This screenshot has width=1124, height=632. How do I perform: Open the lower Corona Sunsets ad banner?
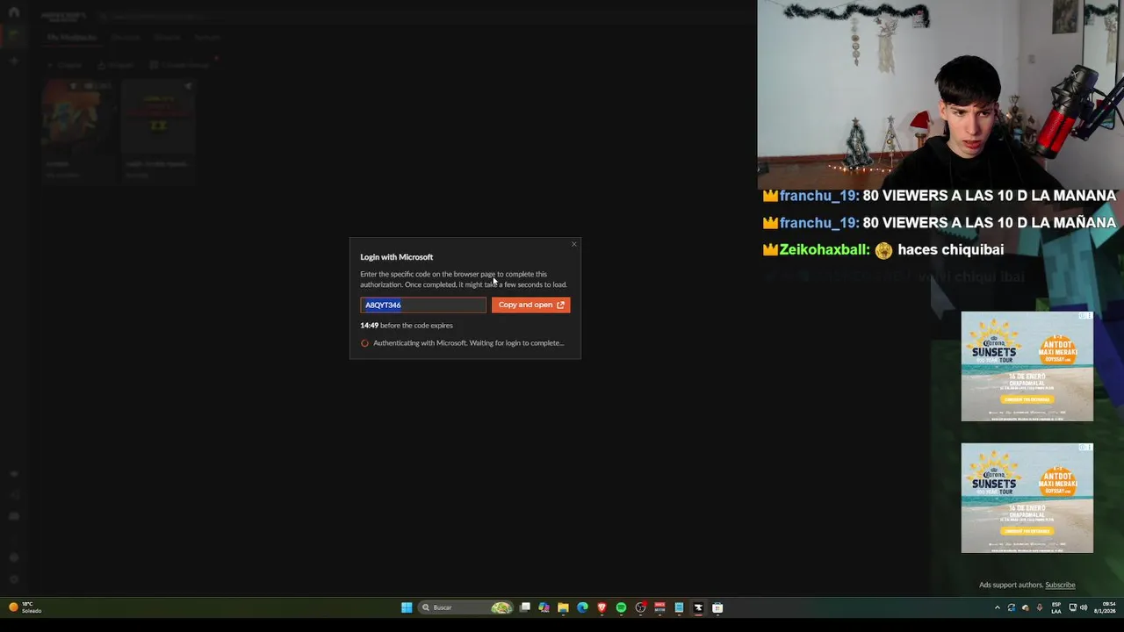pos(1027,498)
